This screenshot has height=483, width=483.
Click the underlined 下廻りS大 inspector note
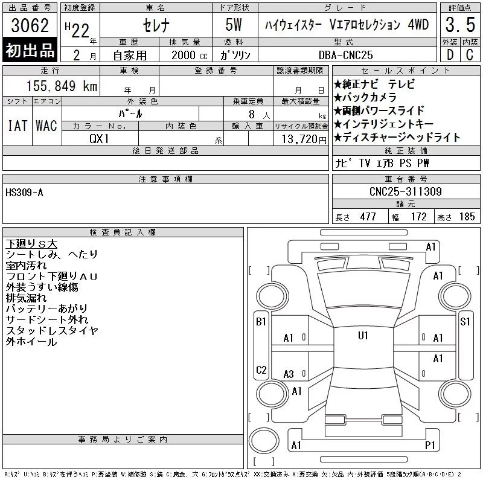coord(31,244)
